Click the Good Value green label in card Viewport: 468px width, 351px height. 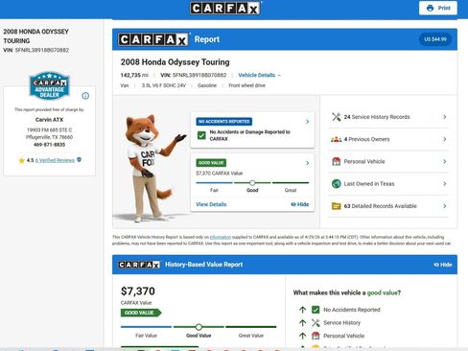pos(211,163)
